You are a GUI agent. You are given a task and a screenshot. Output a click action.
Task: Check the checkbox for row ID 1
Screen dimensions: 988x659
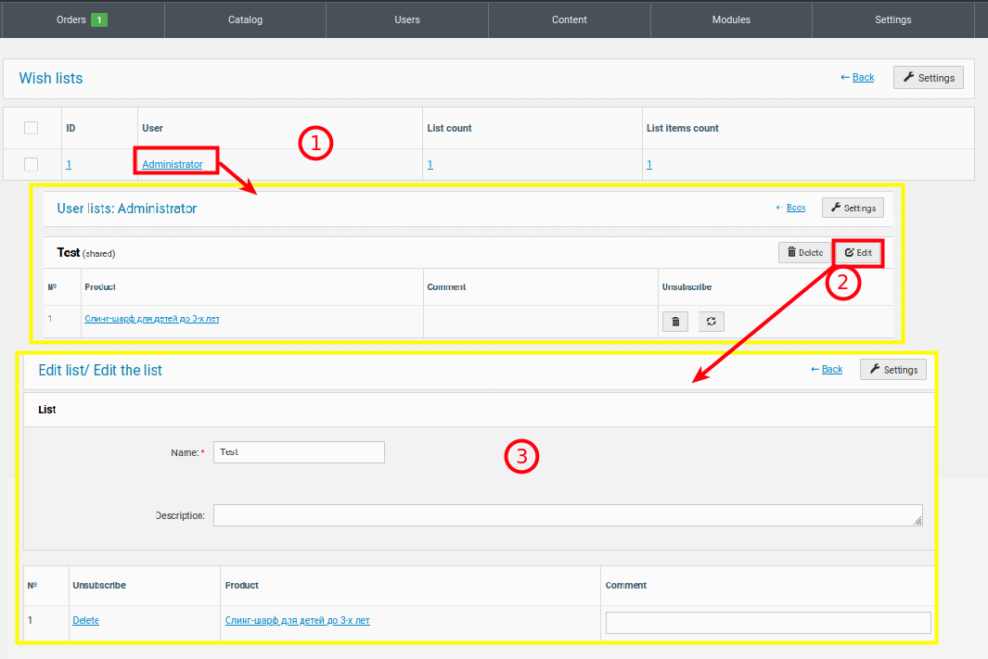point(31,164)
